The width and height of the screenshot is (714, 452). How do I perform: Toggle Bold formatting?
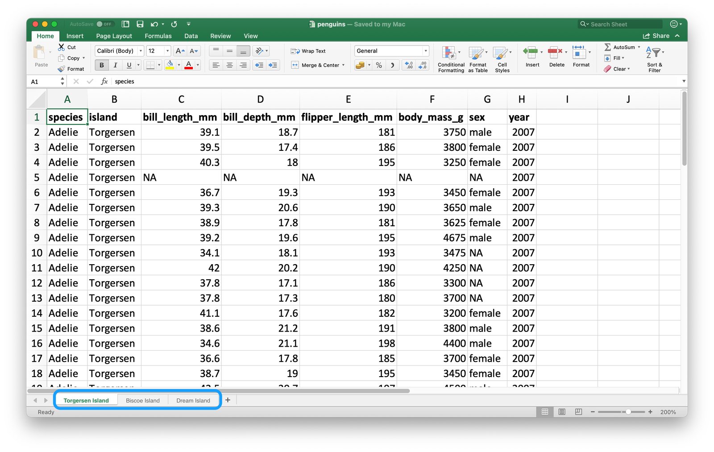102,65
